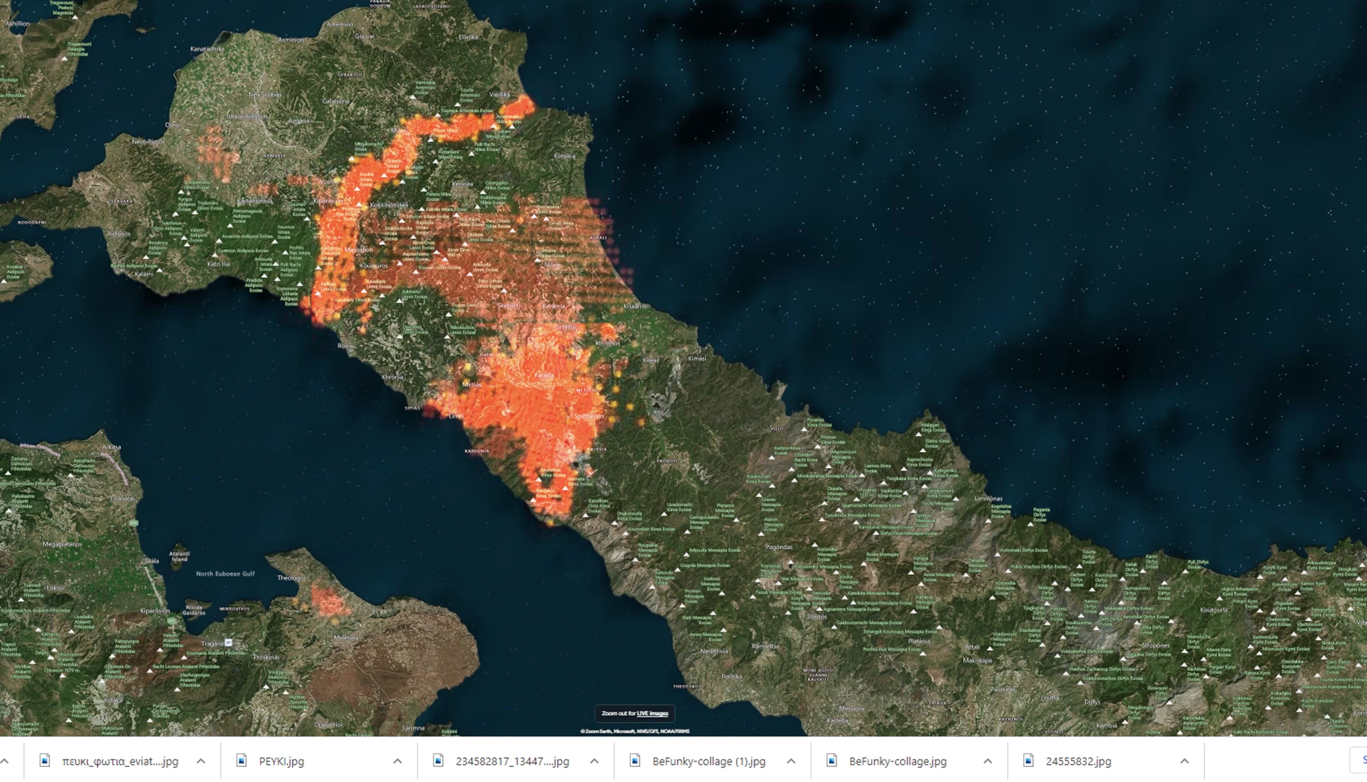Expand options chevron for 234582817_13447 jpg
This screenshot has height=782, width=1367.
pos(594,761)
